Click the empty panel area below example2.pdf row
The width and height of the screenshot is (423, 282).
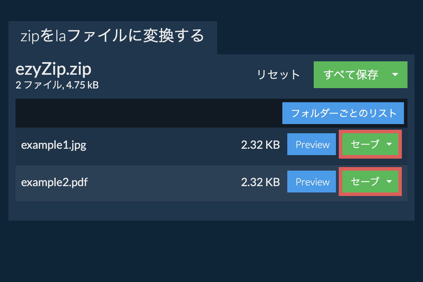click(211, 211)
